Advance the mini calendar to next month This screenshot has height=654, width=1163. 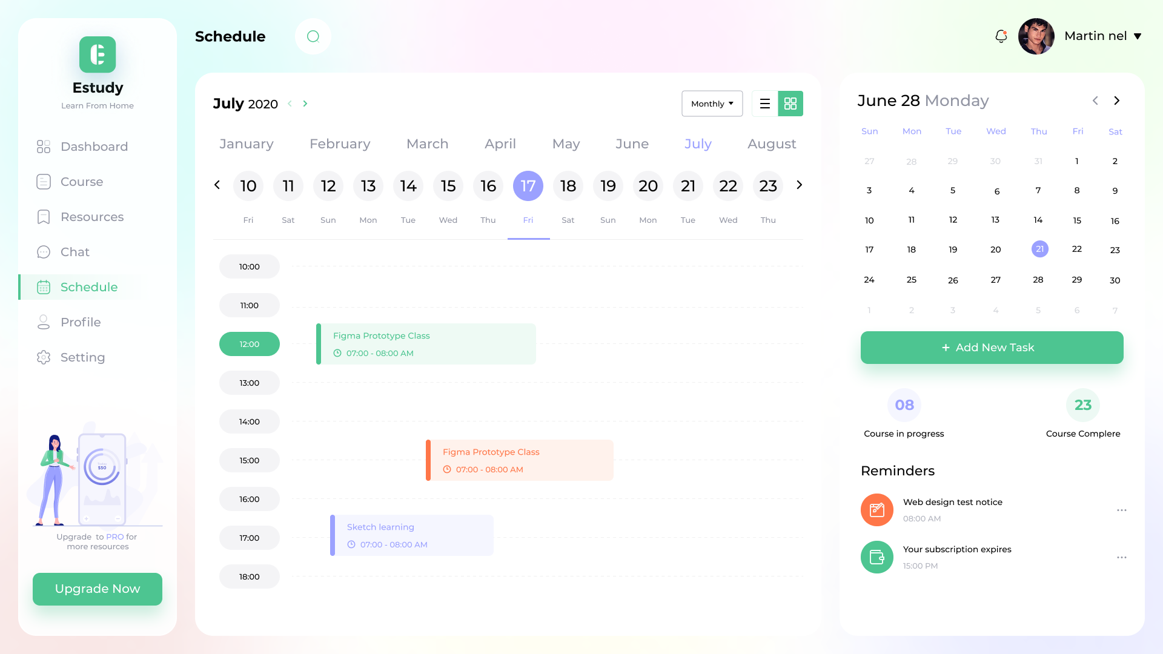point(1116,101)
